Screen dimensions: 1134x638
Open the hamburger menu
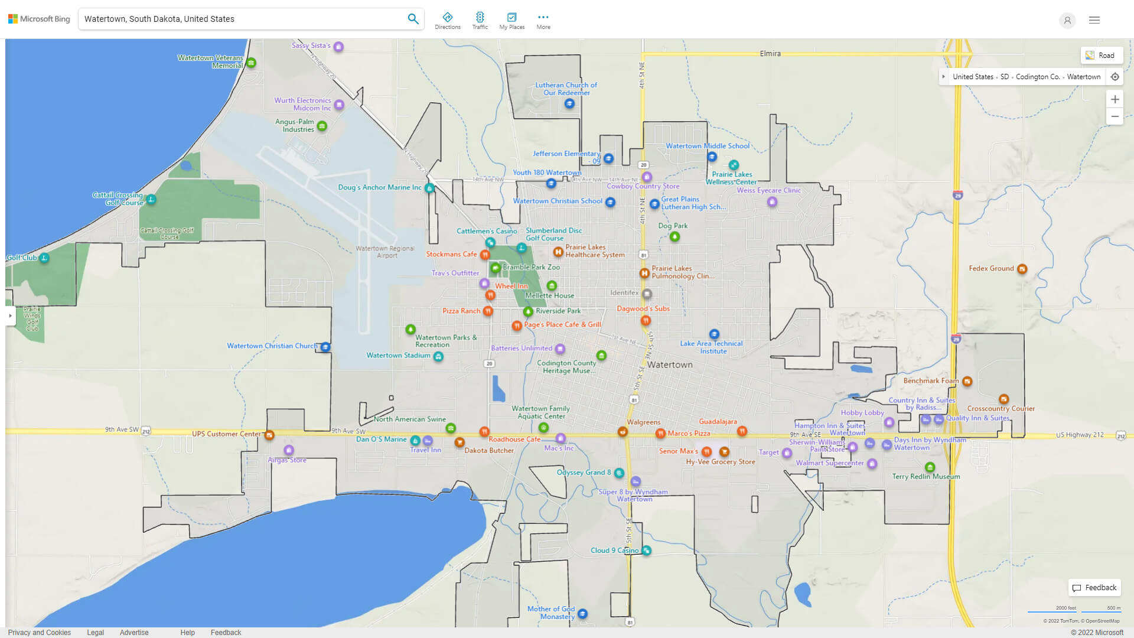click(x=1094, y=20)
